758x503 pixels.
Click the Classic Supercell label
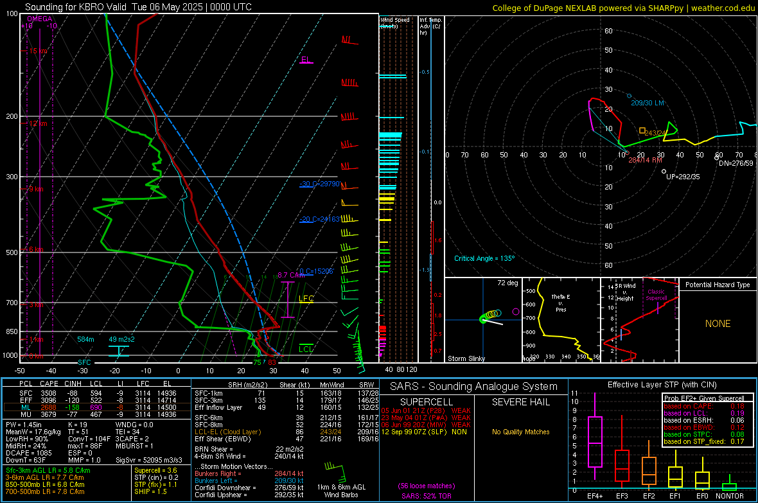coord(656,295)
